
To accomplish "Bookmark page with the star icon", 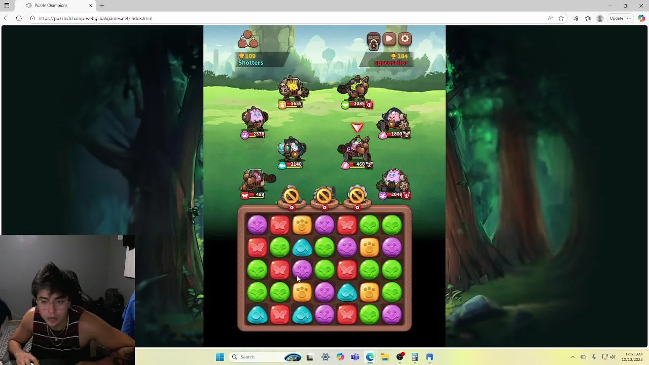I will 561,18.
